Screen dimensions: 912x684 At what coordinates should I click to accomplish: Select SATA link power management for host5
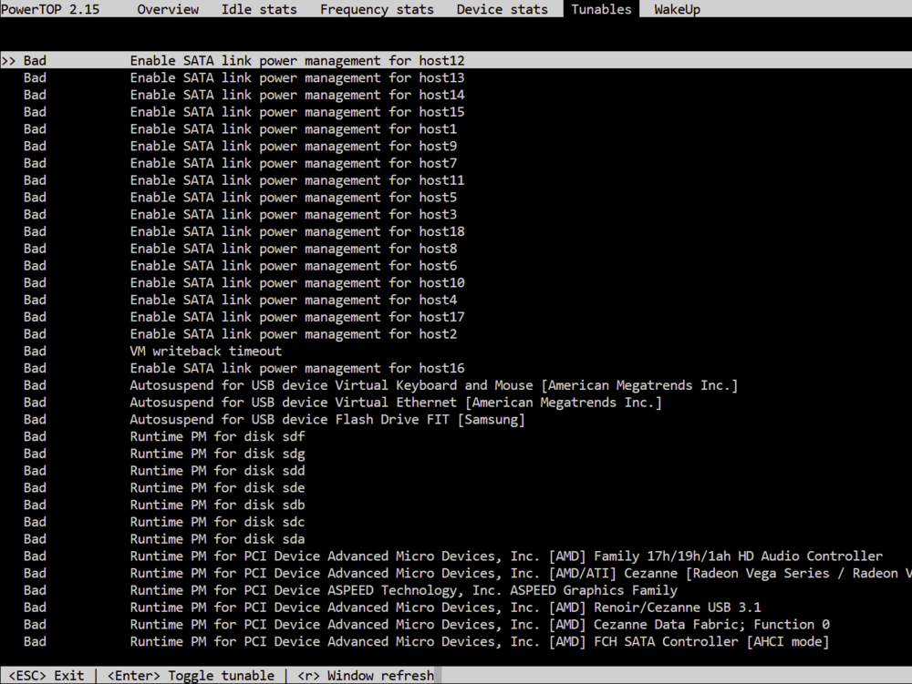click(x=293, y=198)
